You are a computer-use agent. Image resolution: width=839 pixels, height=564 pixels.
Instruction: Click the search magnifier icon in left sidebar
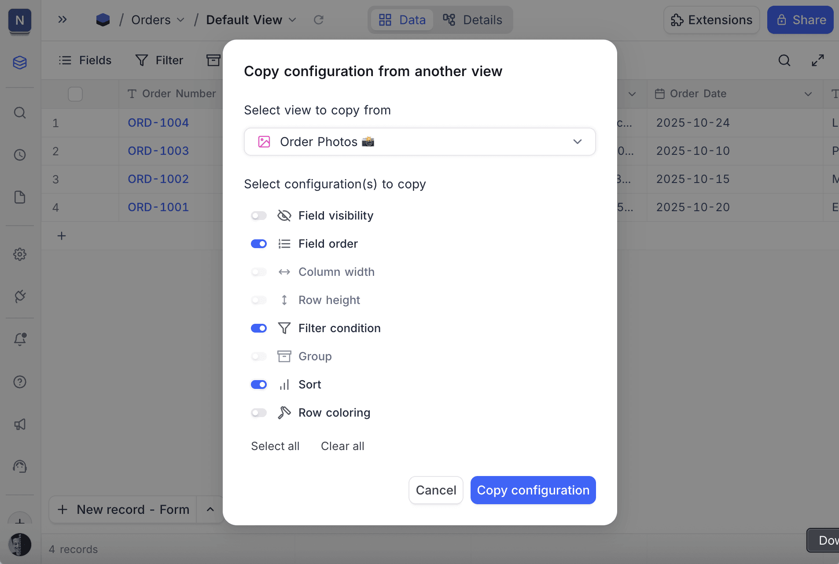point(20,113)
